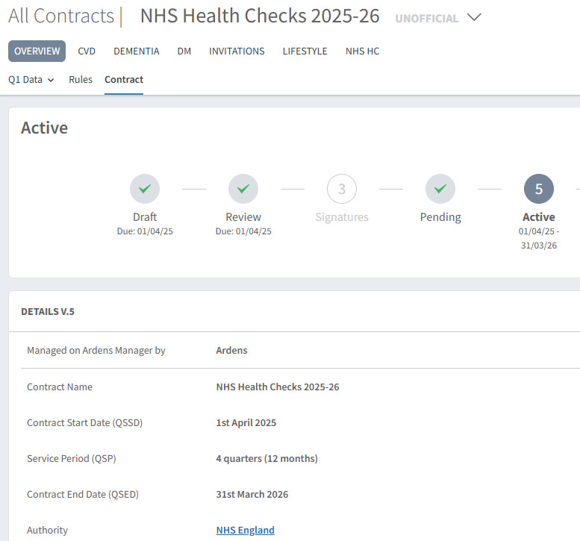Viewport: 580px width, 541px height.
Task: Click the DETAILS V.5 heading
Action: pos(48,311)
